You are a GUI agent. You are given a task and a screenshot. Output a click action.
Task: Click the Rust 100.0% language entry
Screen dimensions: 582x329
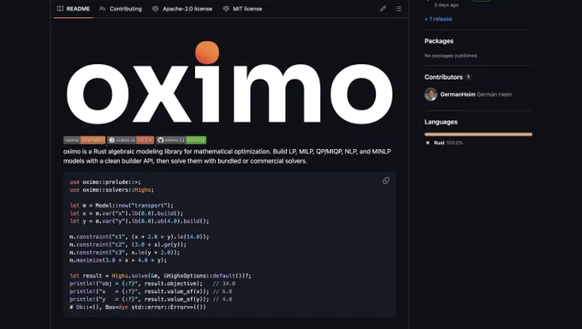445,143
